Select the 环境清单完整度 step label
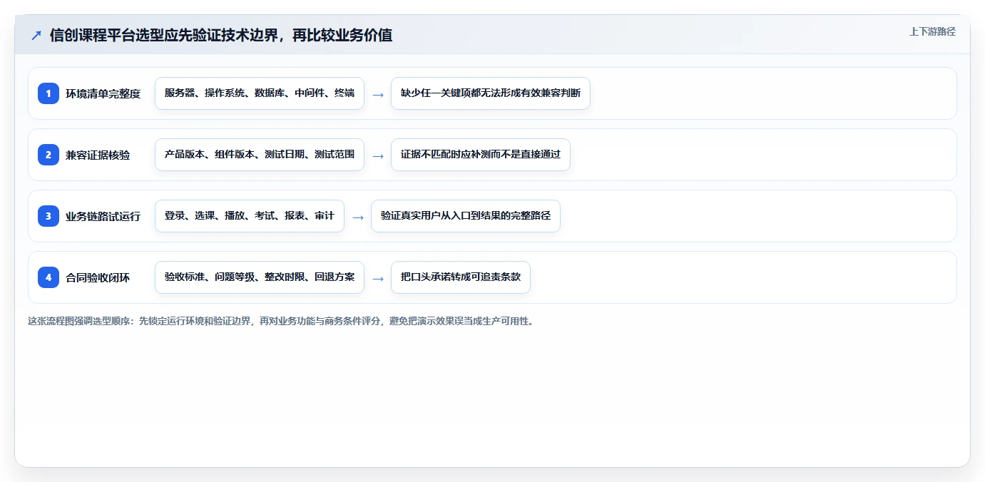985x482 pixels. (103, 93)
